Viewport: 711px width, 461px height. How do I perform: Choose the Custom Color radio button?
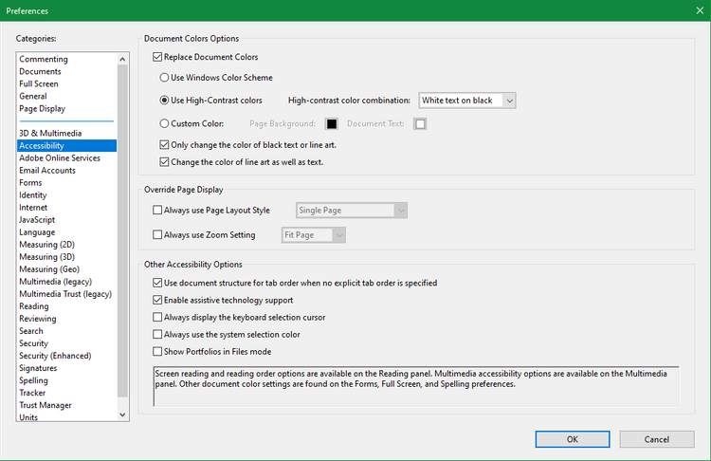pyautogui.click(x=164, y=123)
